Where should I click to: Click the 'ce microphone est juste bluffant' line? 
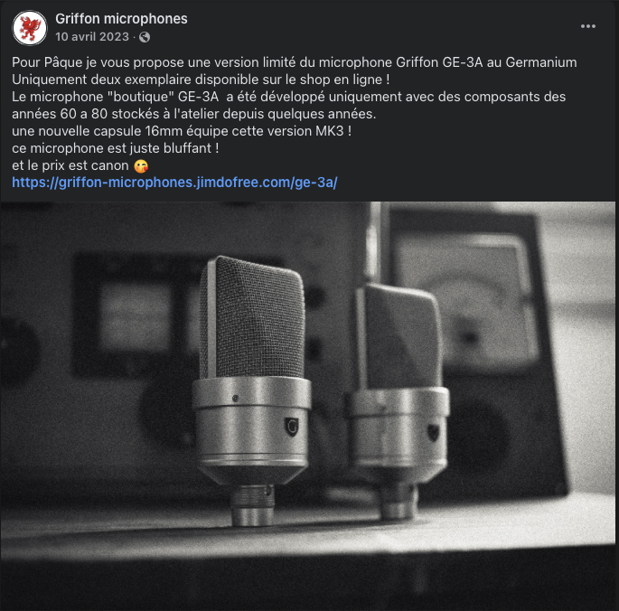coord(116,148)
